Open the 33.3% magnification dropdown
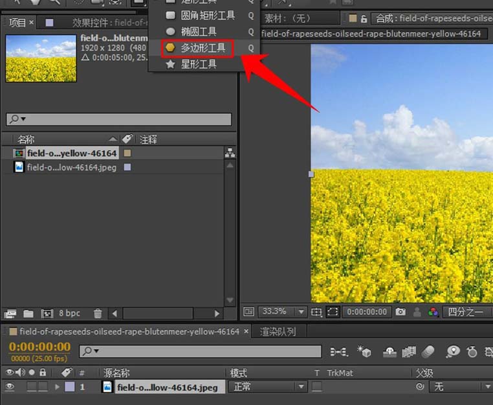 (282, 312)
